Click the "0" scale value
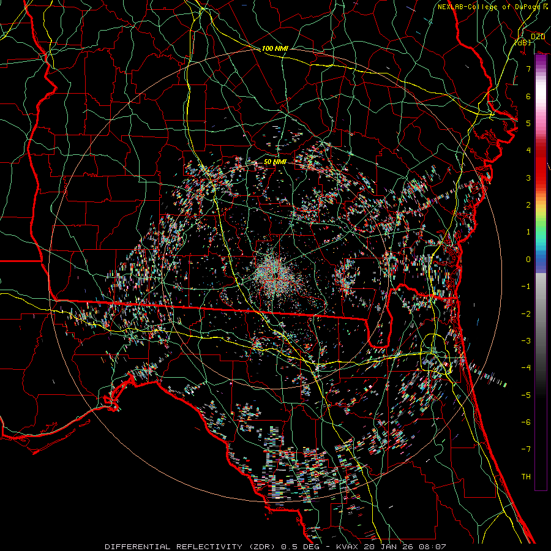 tap(528, 260)
